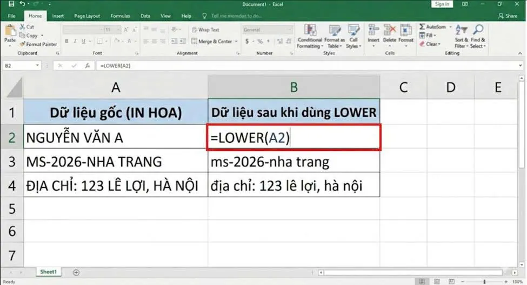Align text to the right
Screen dimensions: 527x285
tap(163, 41)
